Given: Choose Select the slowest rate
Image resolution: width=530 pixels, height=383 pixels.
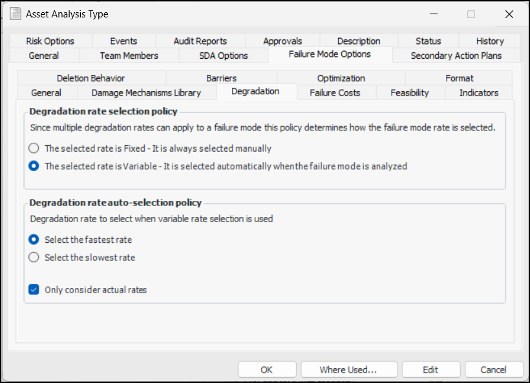Looking at the screenshot, I should (x=34, y=257).
